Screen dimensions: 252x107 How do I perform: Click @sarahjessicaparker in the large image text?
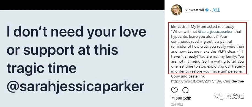click(75, 87)
